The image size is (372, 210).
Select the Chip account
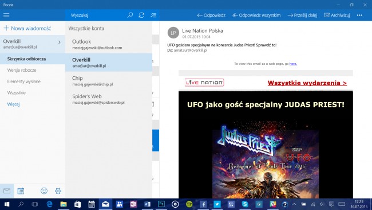[x=109, y=81]
